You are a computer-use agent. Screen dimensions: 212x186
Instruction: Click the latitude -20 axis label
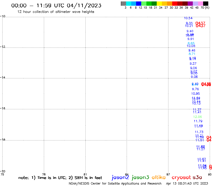tap(3, 171)
